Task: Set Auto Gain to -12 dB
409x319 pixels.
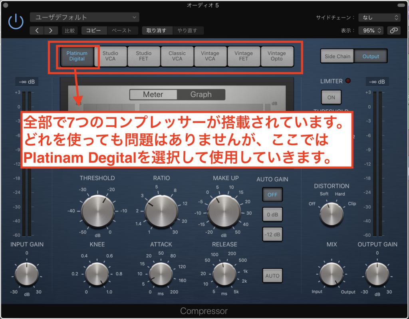Action: pos(272,234)
